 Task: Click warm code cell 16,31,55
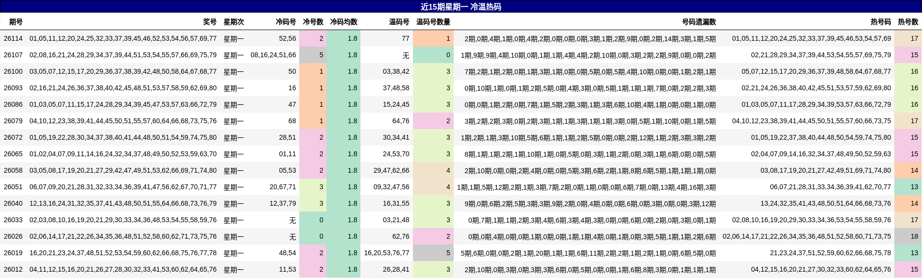coord(396,203)
